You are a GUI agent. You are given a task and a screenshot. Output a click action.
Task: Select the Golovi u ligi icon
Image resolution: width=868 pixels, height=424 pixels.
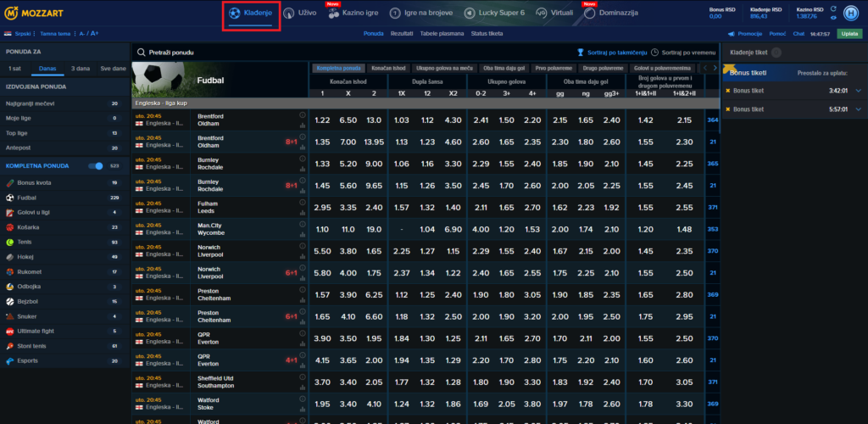click(x=10, y=212)
